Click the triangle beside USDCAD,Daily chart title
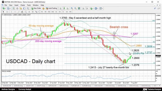 (x=3, y=15)
